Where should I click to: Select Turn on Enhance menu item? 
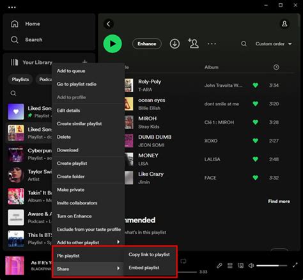click(88, 216)
